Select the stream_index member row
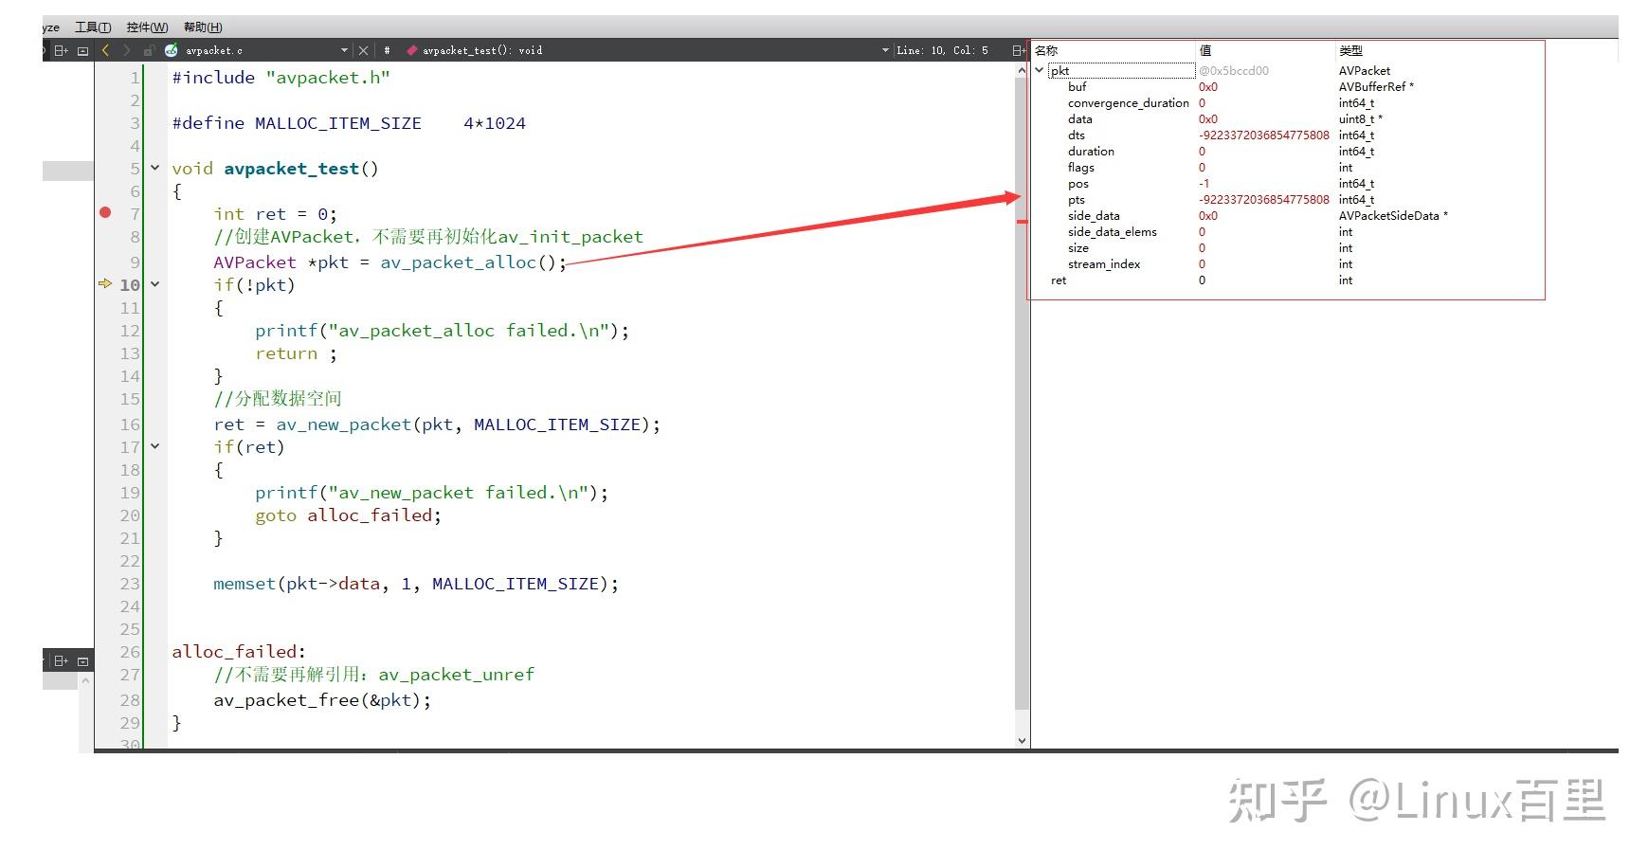The width and height of the screenshot is (1648, 867). tap(1287, 263)
